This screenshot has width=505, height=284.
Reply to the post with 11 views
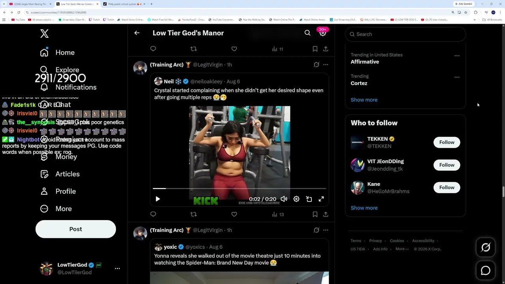pyautogui.click(x=153, y=49)
